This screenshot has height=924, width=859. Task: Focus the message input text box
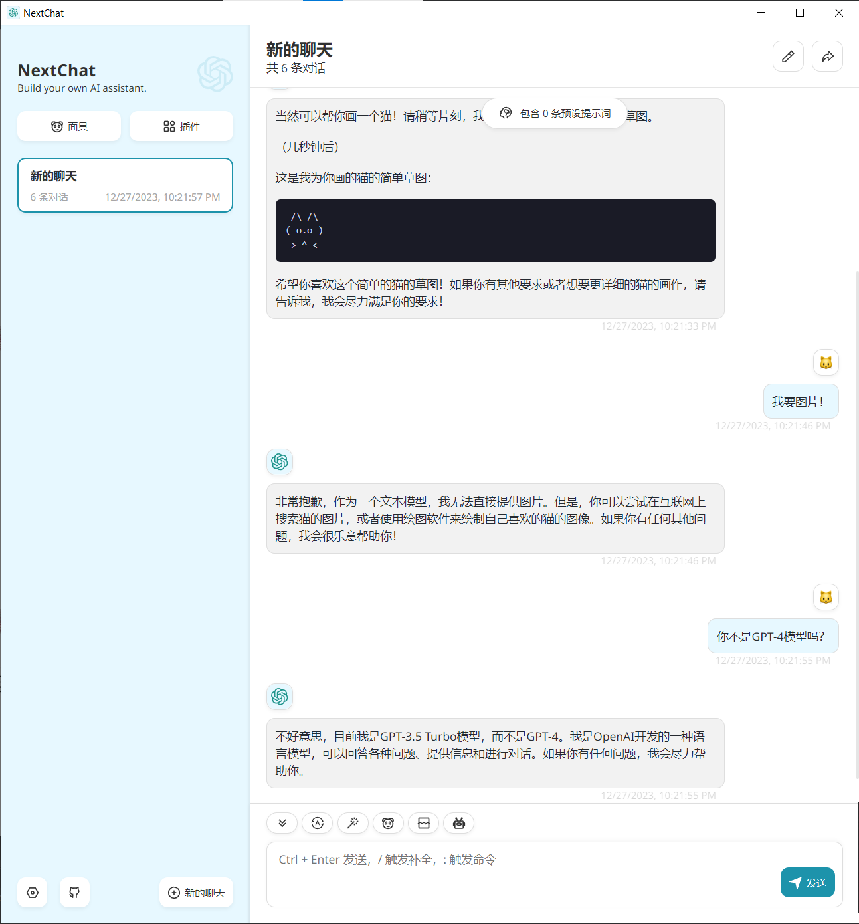tap(518, 871)
